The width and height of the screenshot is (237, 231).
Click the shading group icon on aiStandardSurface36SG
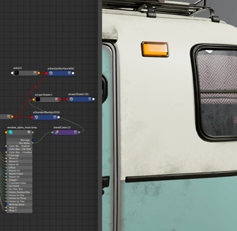point(51,73)
